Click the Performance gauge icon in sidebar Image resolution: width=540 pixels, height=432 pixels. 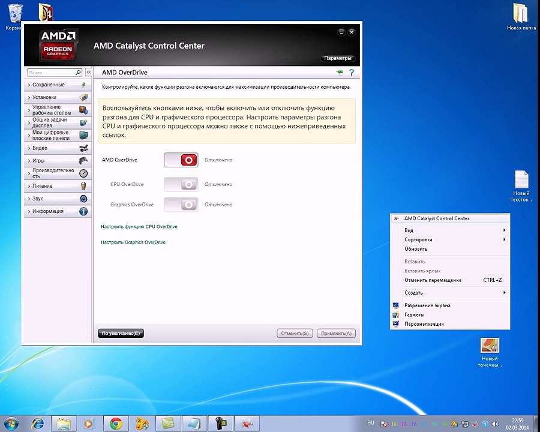click(x=83, y=173)
